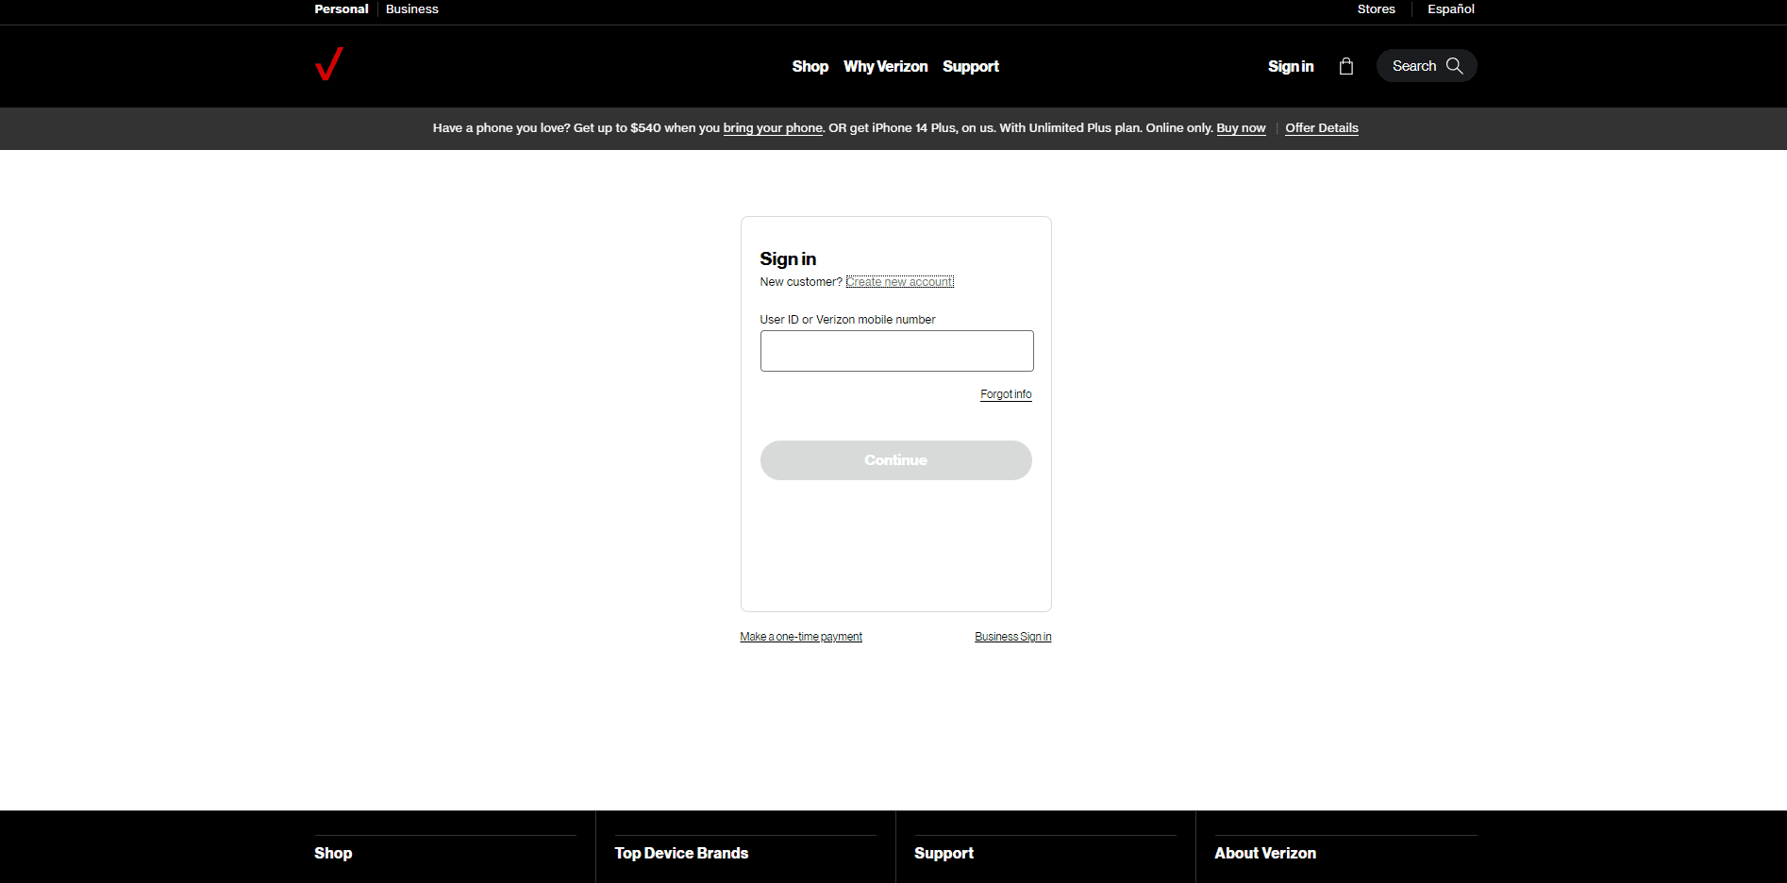Click the About Verizon footer heading

point(1265,854)
